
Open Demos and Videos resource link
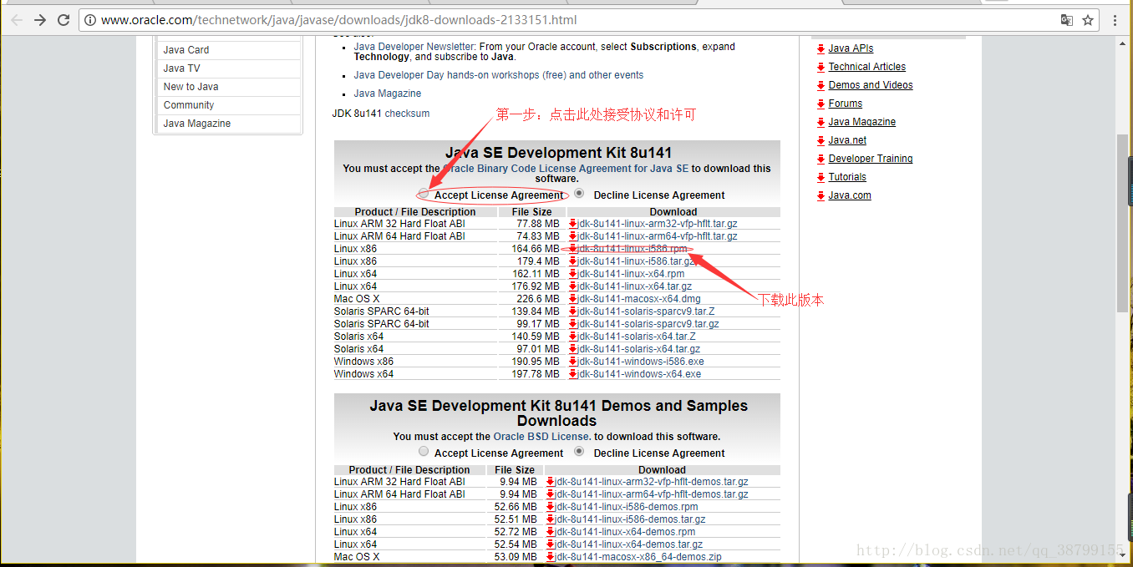871,85
